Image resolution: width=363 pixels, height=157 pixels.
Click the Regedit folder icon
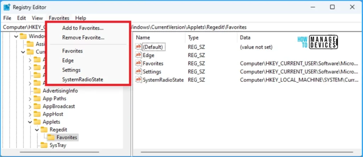pos(44,129)
